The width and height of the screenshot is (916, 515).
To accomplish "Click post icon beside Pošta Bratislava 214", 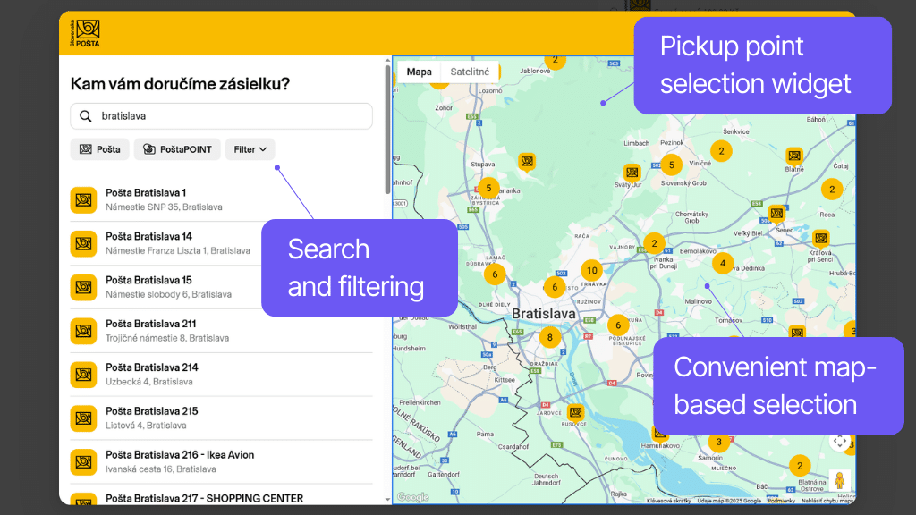I will coord(83,375).
